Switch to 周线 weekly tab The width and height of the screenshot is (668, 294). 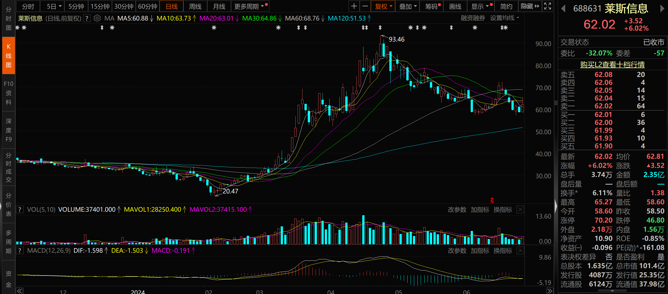195,6
